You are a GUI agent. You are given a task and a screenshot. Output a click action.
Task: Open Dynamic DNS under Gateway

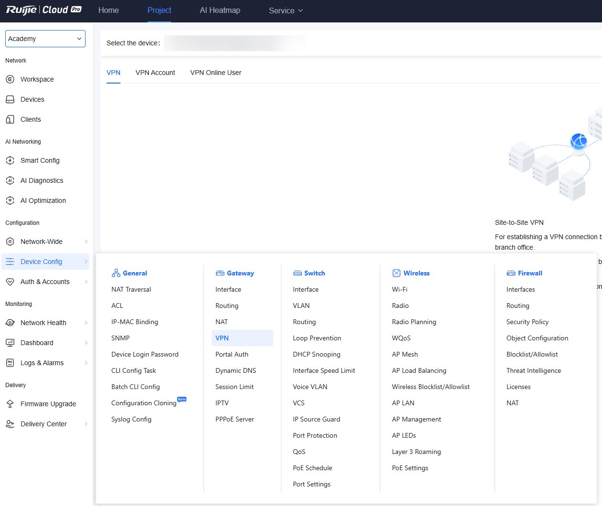click(236, 370)
